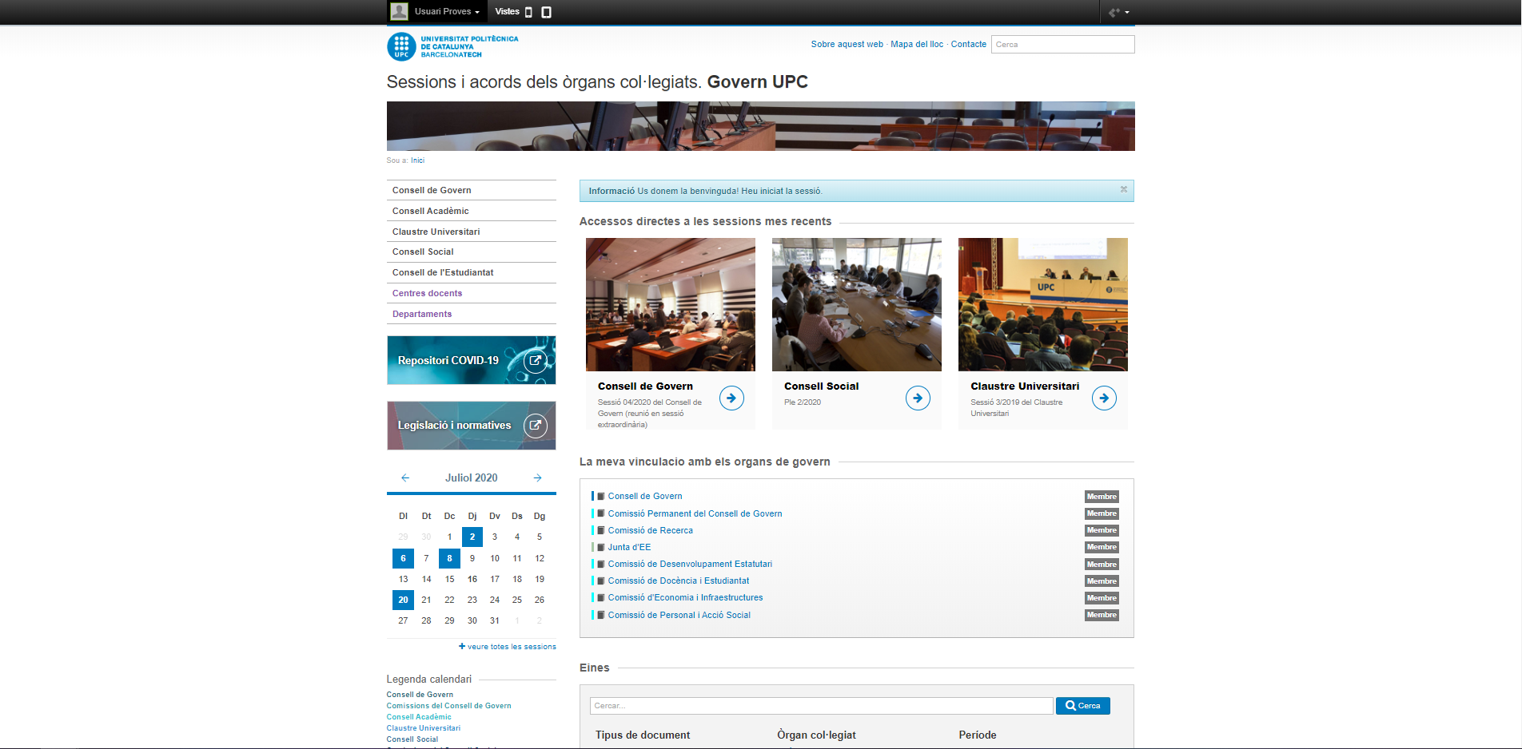The image size is (1522, 749).
Task: Go to the previous calendar month
Action: [405, 478]
